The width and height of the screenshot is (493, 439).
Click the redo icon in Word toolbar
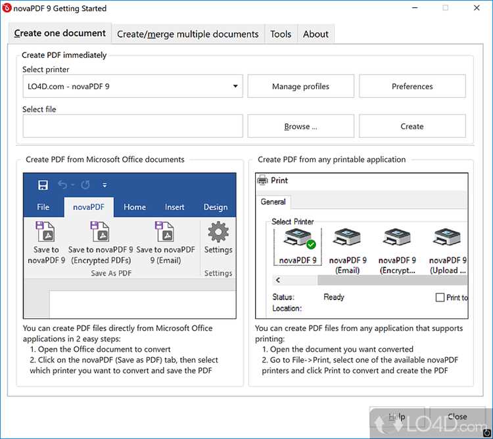tap(85, 185)
